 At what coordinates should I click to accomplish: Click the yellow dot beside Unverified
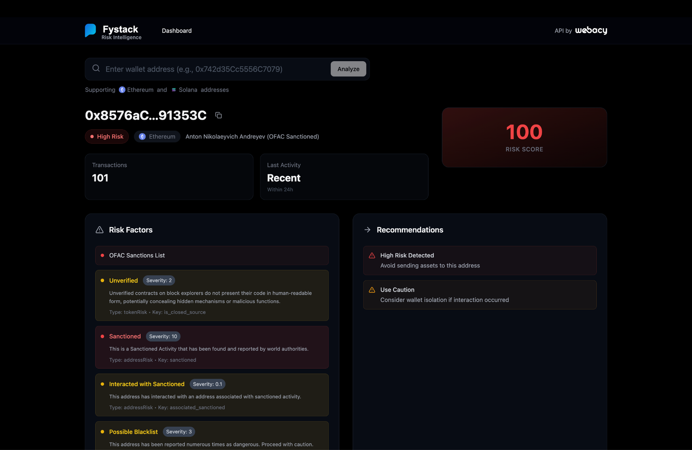[102, 281]
